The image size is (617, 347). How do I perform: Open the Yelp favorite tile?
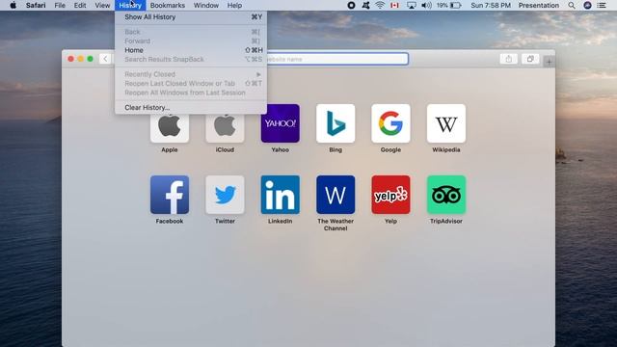click(390, 195)
